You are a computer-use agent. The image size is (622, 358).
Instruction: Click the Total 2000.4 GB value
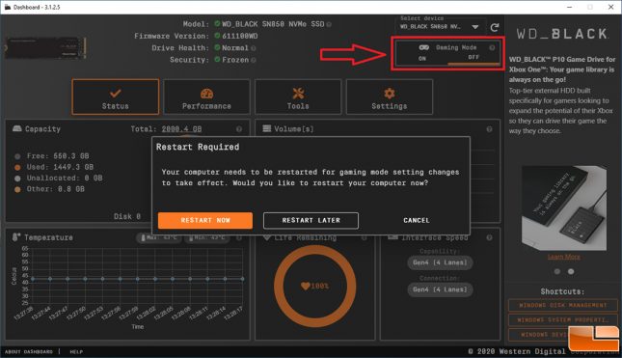tap(181, 129)
